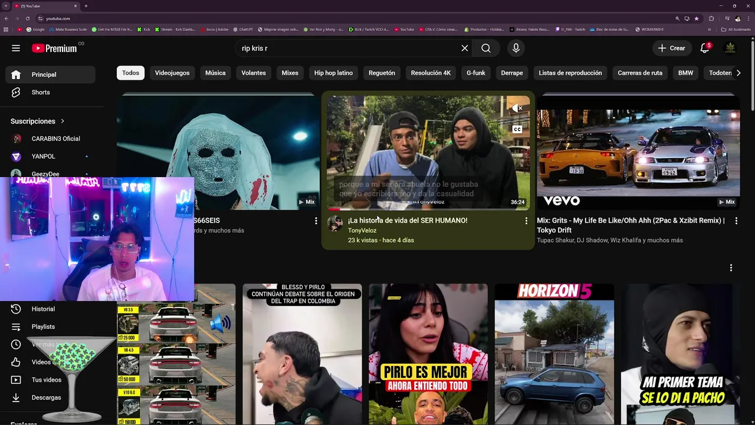Select the Reguetón filter chip

click(382, 73)
